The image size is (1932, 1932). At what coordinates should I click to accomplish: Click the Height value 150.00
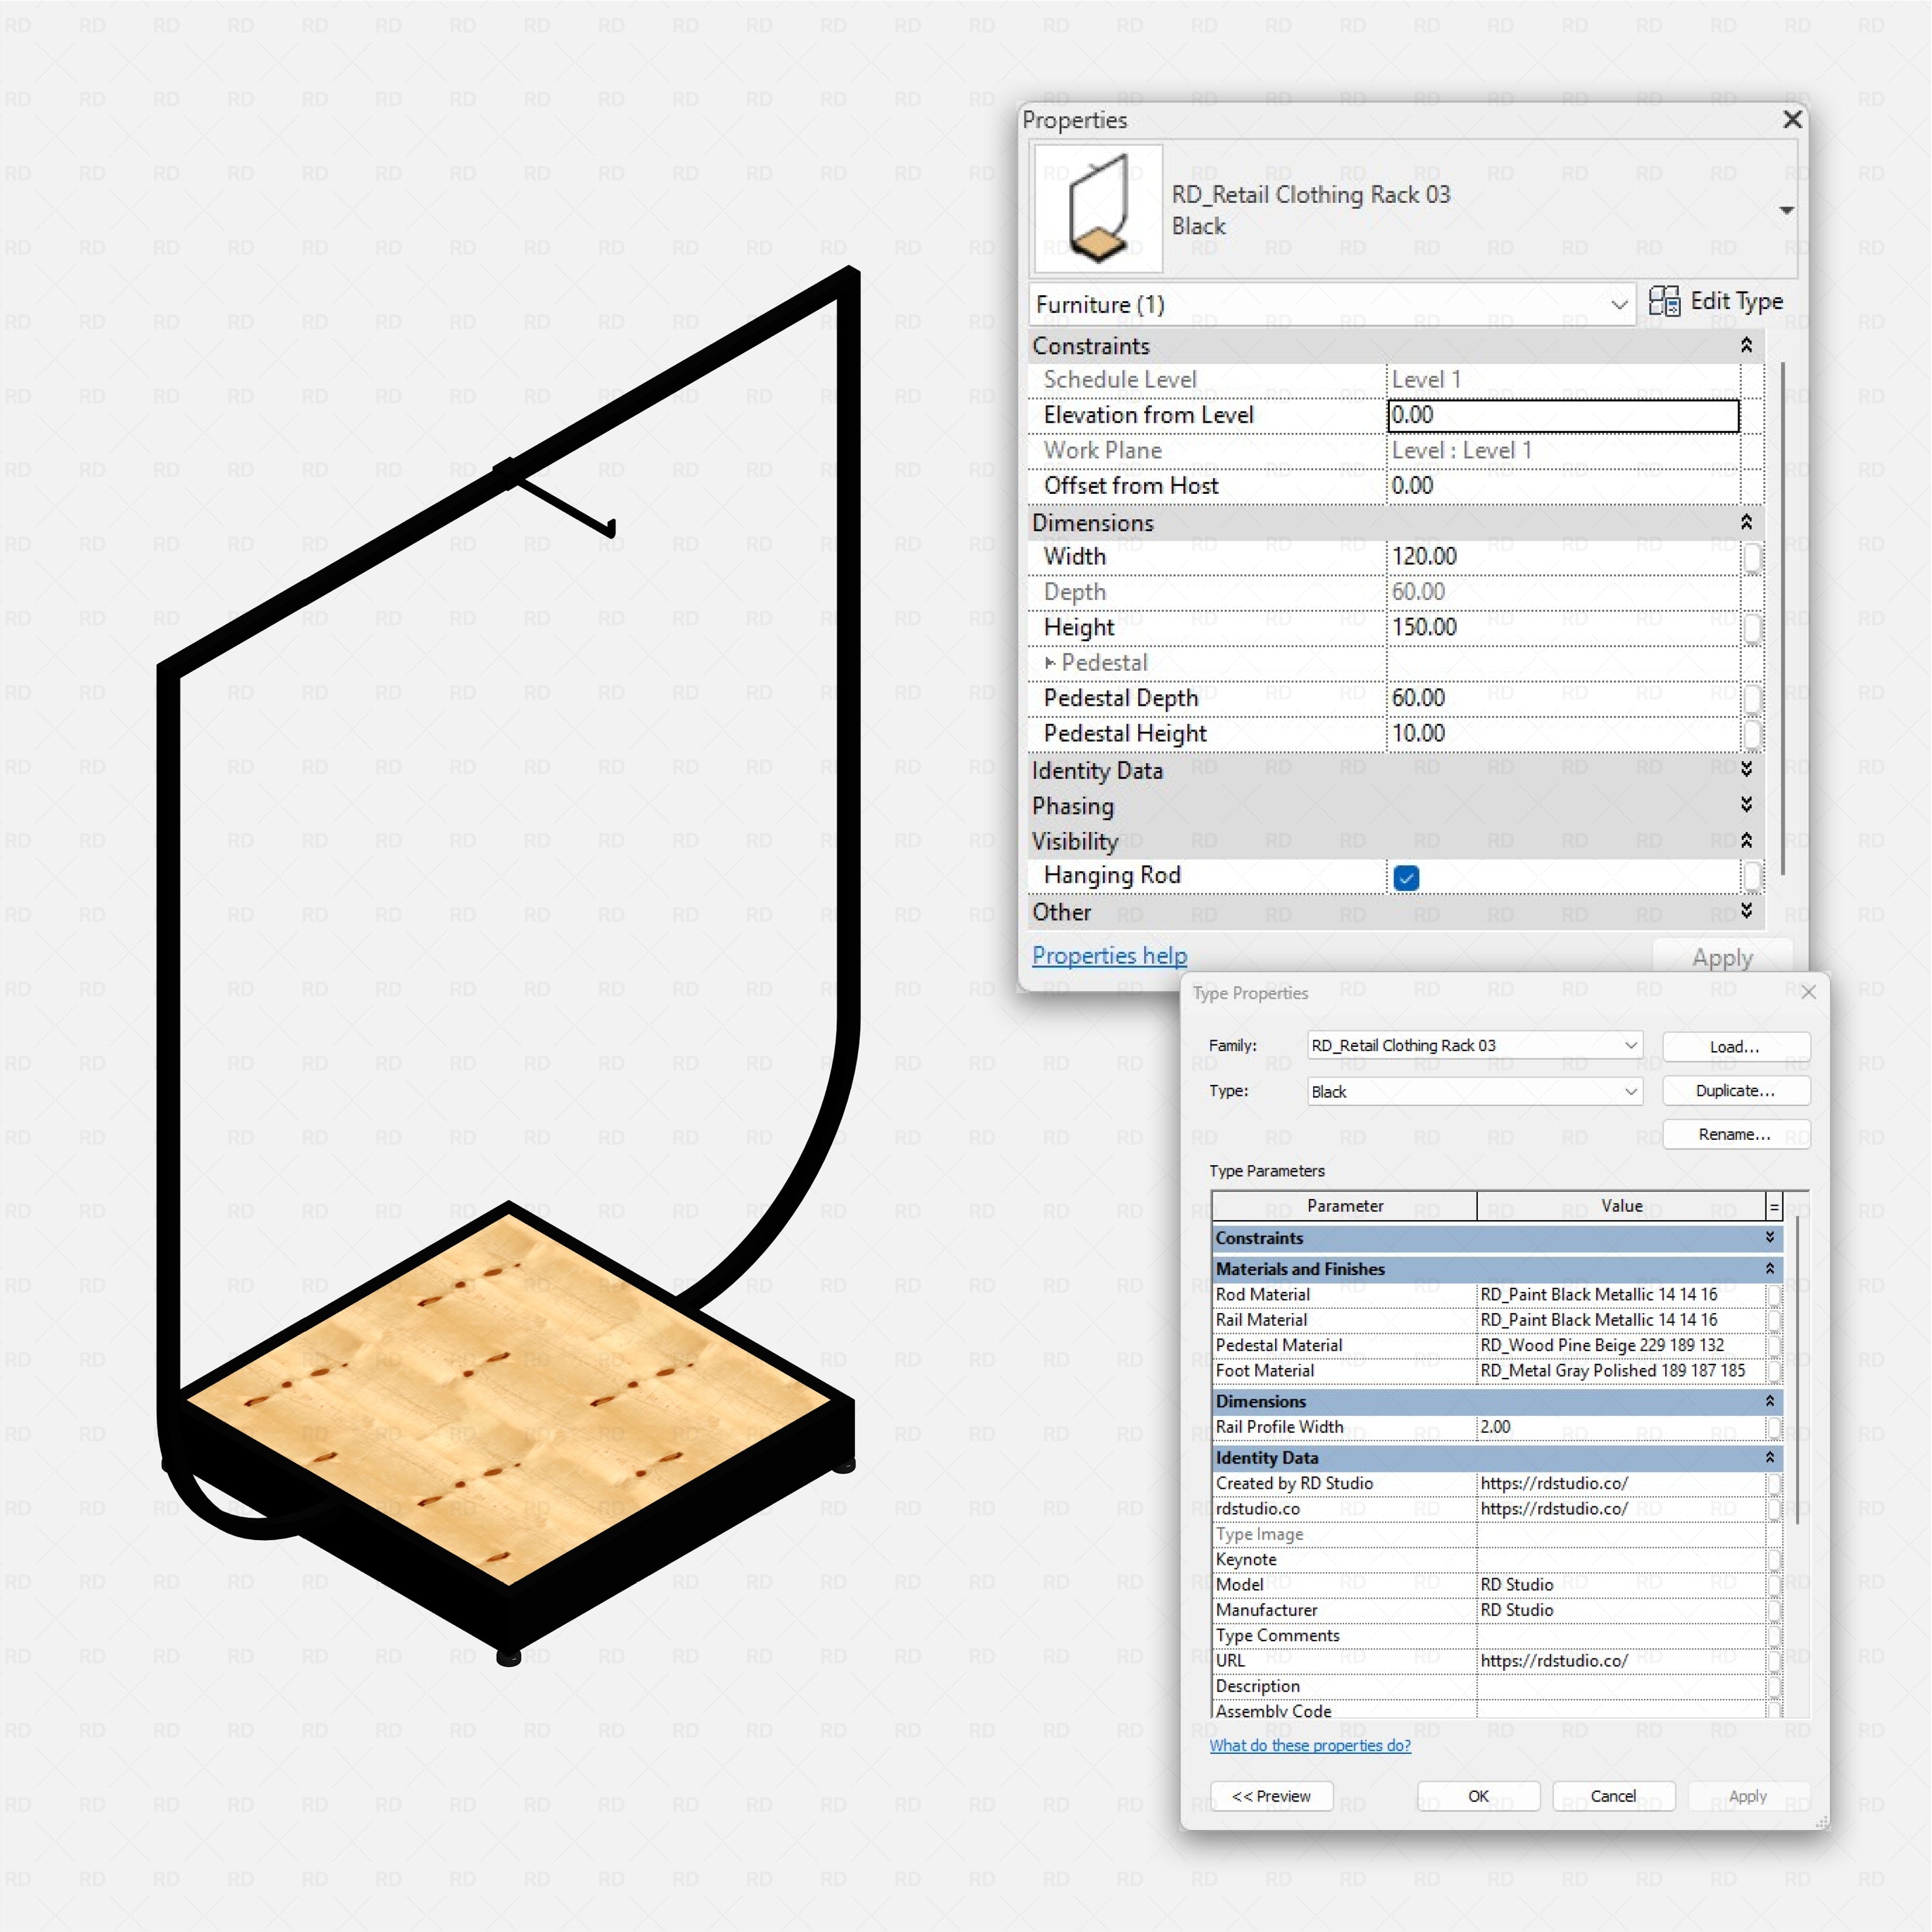[x=1563, y=627]
